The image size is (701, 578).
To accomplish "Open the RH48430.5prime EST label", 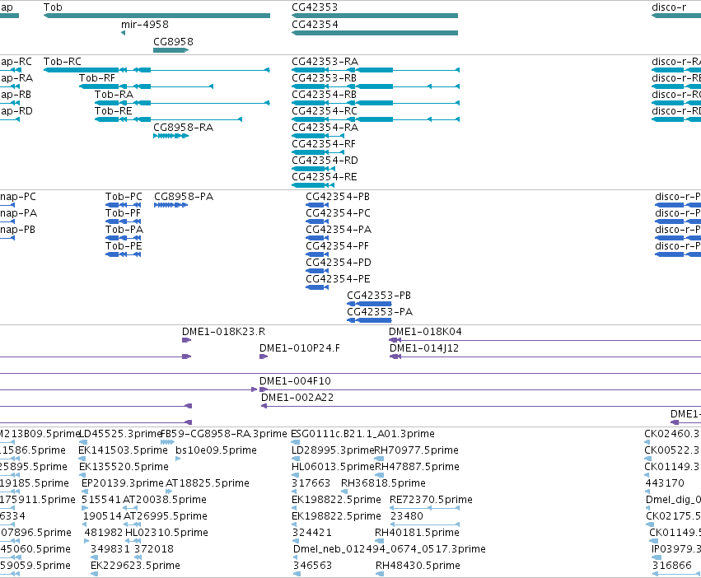I will click(x=418, y=566).
